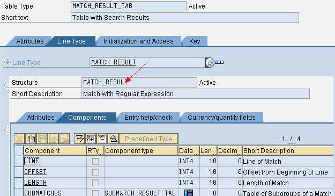The width and height of the screenshot is (335, 196).
Task: Click the Len column header
Action: click(209, 151)
